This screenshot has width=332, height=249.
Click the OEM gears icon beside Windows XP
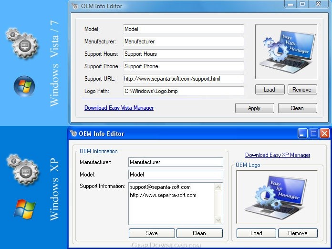point(22,170)
